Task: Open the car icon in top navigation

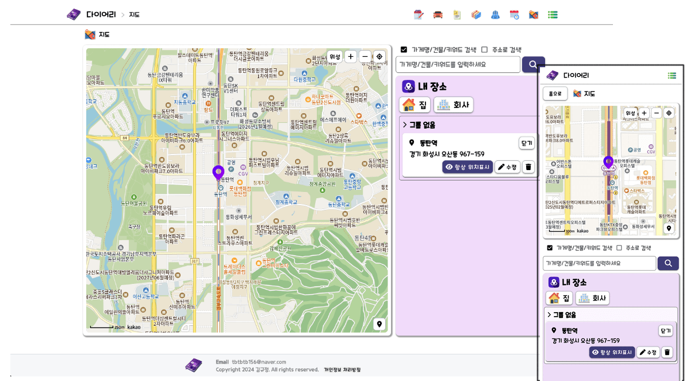Action: pyautogui.click(x=438, y=15)
